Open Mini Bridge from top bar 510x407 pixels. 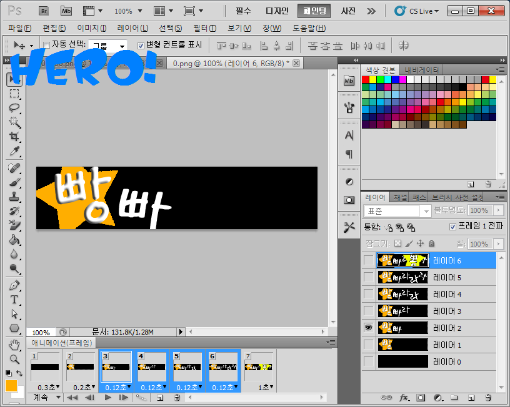click(66, 11)
